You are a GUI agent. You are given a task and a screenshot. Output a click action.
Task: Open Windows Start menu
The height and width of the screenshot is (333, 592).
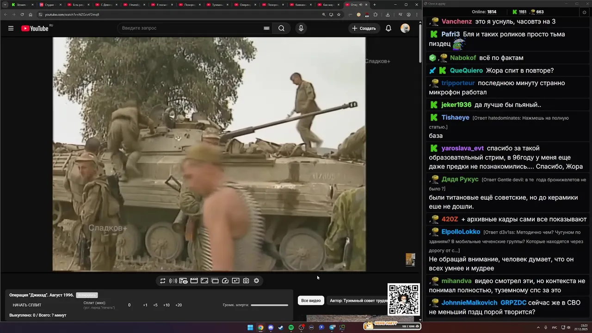(250, 327)
